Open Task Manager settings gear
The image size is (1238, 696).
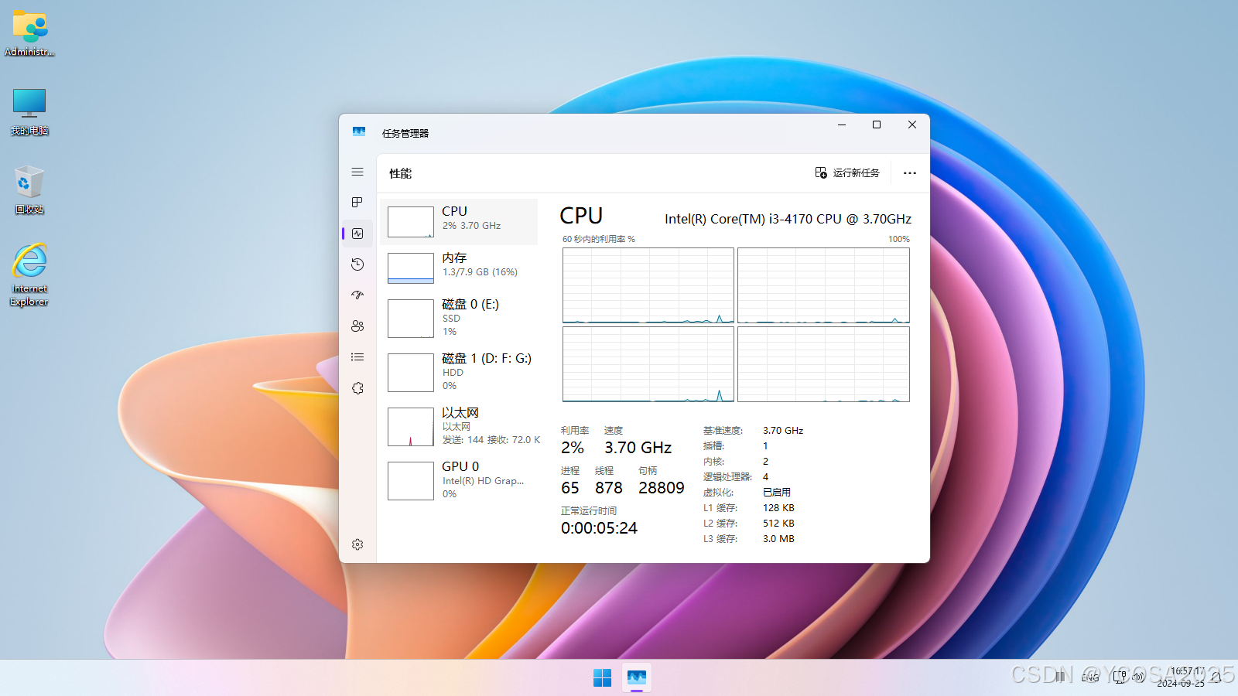(x=357, y=544)
